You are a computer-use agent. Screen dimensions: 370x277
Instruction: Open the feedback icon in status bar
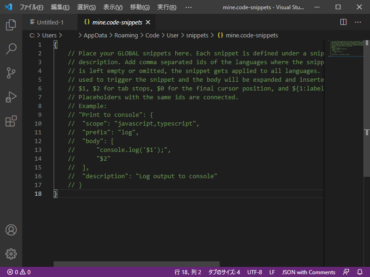346,272
